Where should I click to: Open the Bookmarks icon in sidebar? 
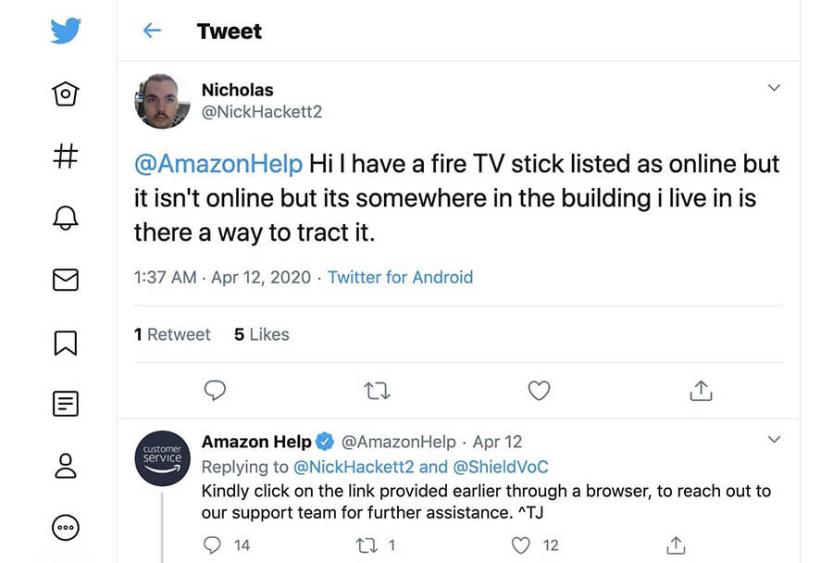pos(65,342)
